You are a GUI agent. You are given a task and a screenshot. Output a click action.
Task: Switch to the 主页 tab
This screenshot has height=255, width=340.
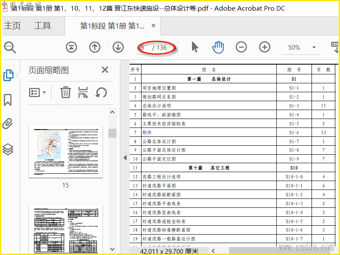12,25
